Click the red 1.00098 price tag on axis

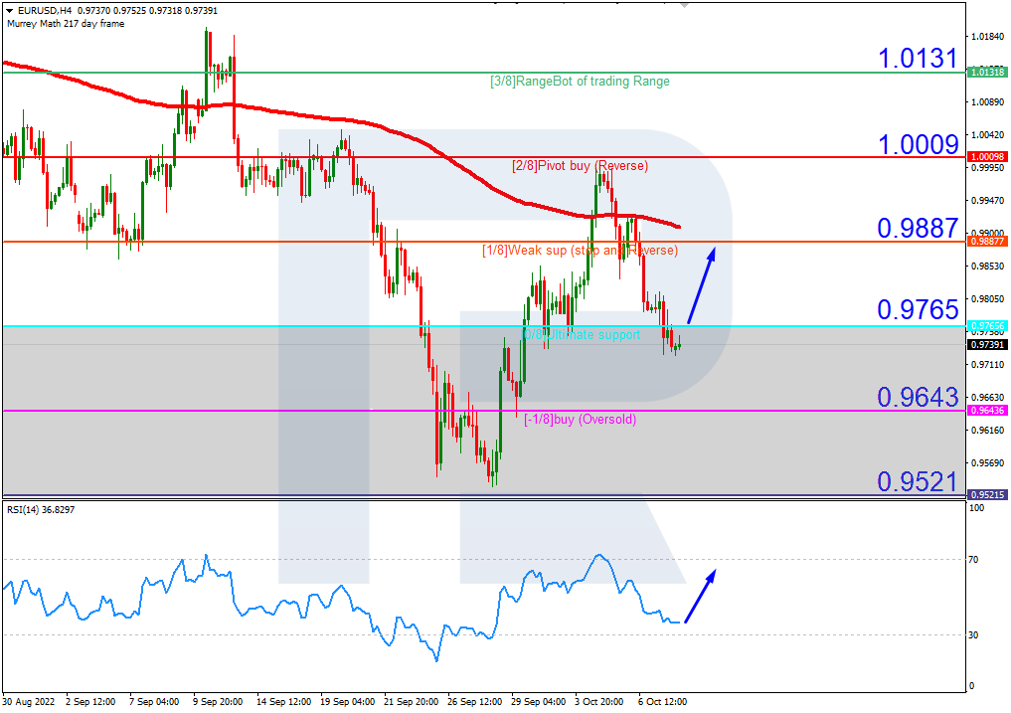986,157
